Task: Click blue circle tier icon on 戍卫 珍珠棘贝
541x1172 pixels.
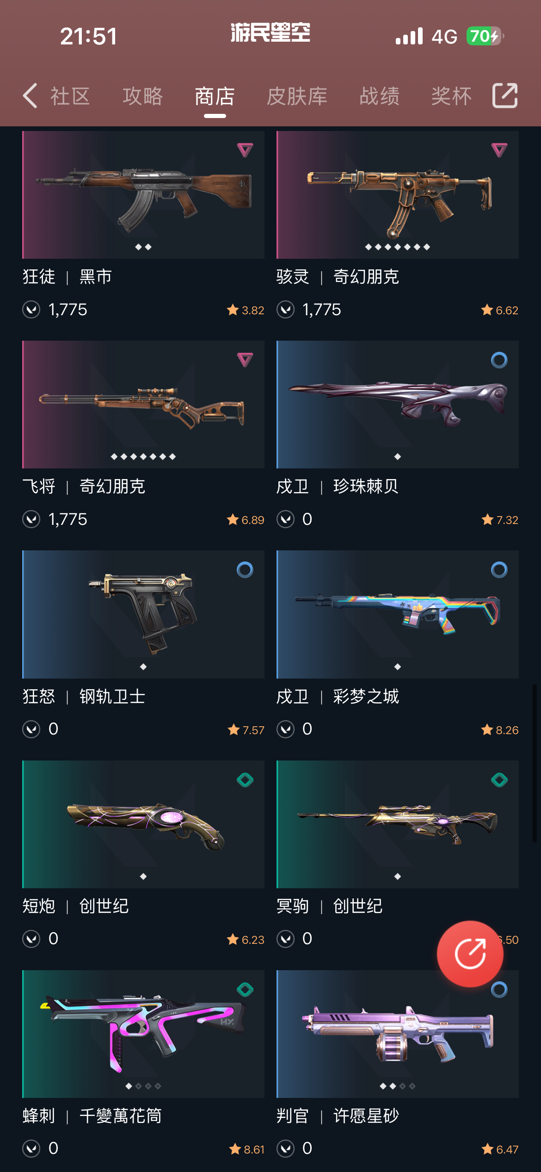Action: [499, 360]
